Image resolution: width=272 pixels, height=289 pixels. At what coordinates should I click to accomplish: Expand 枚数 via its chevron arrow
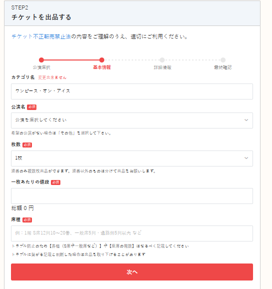click(x=246, y=158)
